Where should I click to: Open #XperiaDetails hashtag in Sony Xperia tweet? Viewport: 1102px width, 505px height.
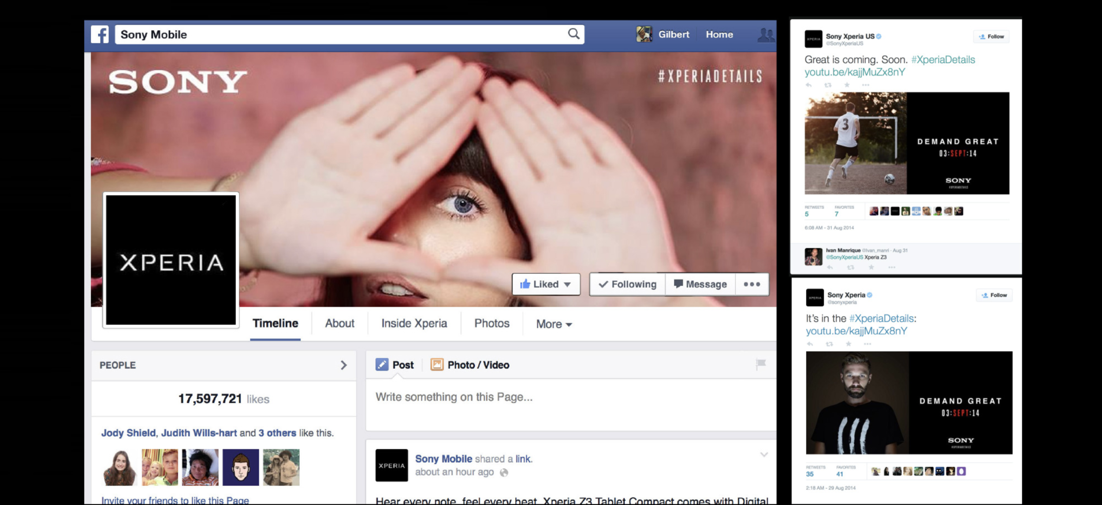[882, 318]
